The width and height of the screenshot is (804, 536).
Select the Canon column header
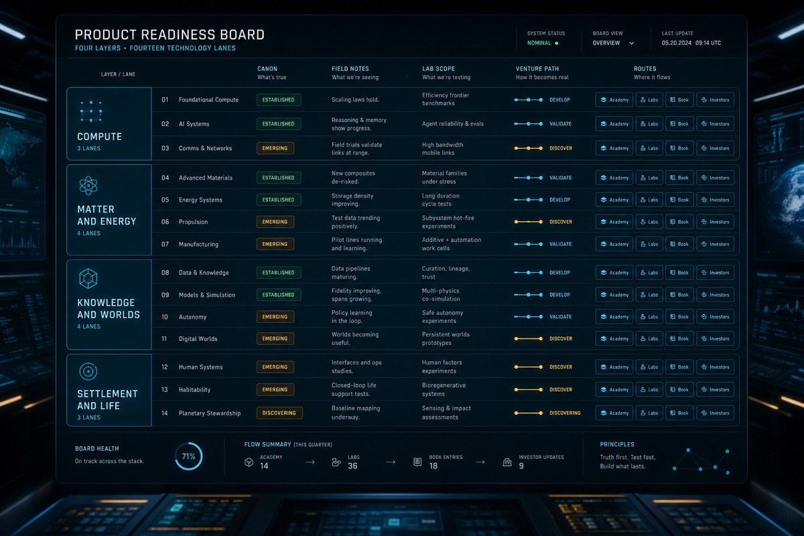point(267,68)
